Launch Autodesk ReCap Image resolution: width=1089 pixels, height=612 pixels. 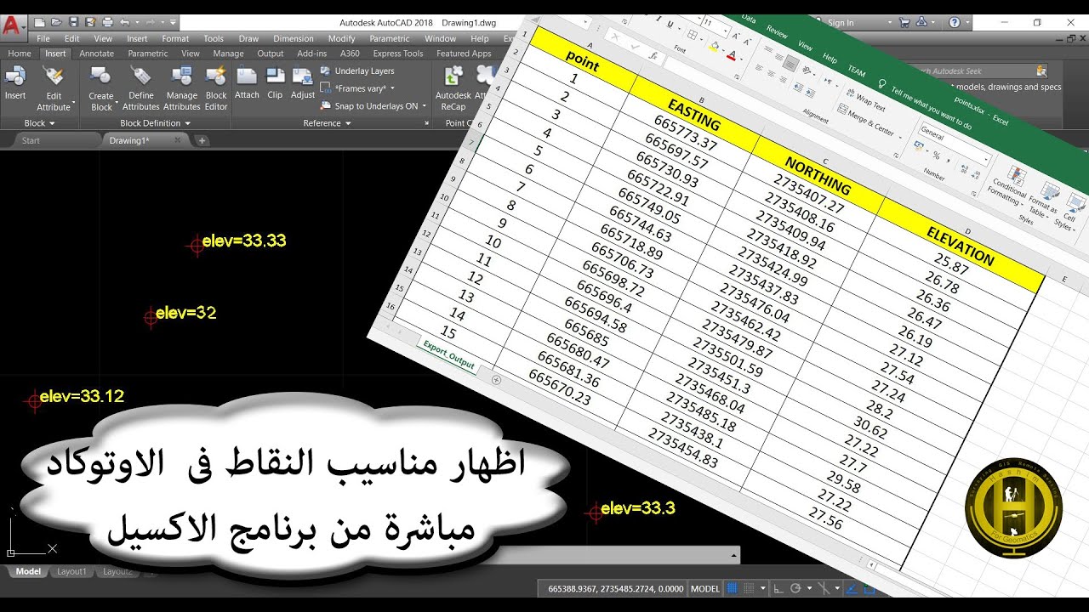point(453,88)
